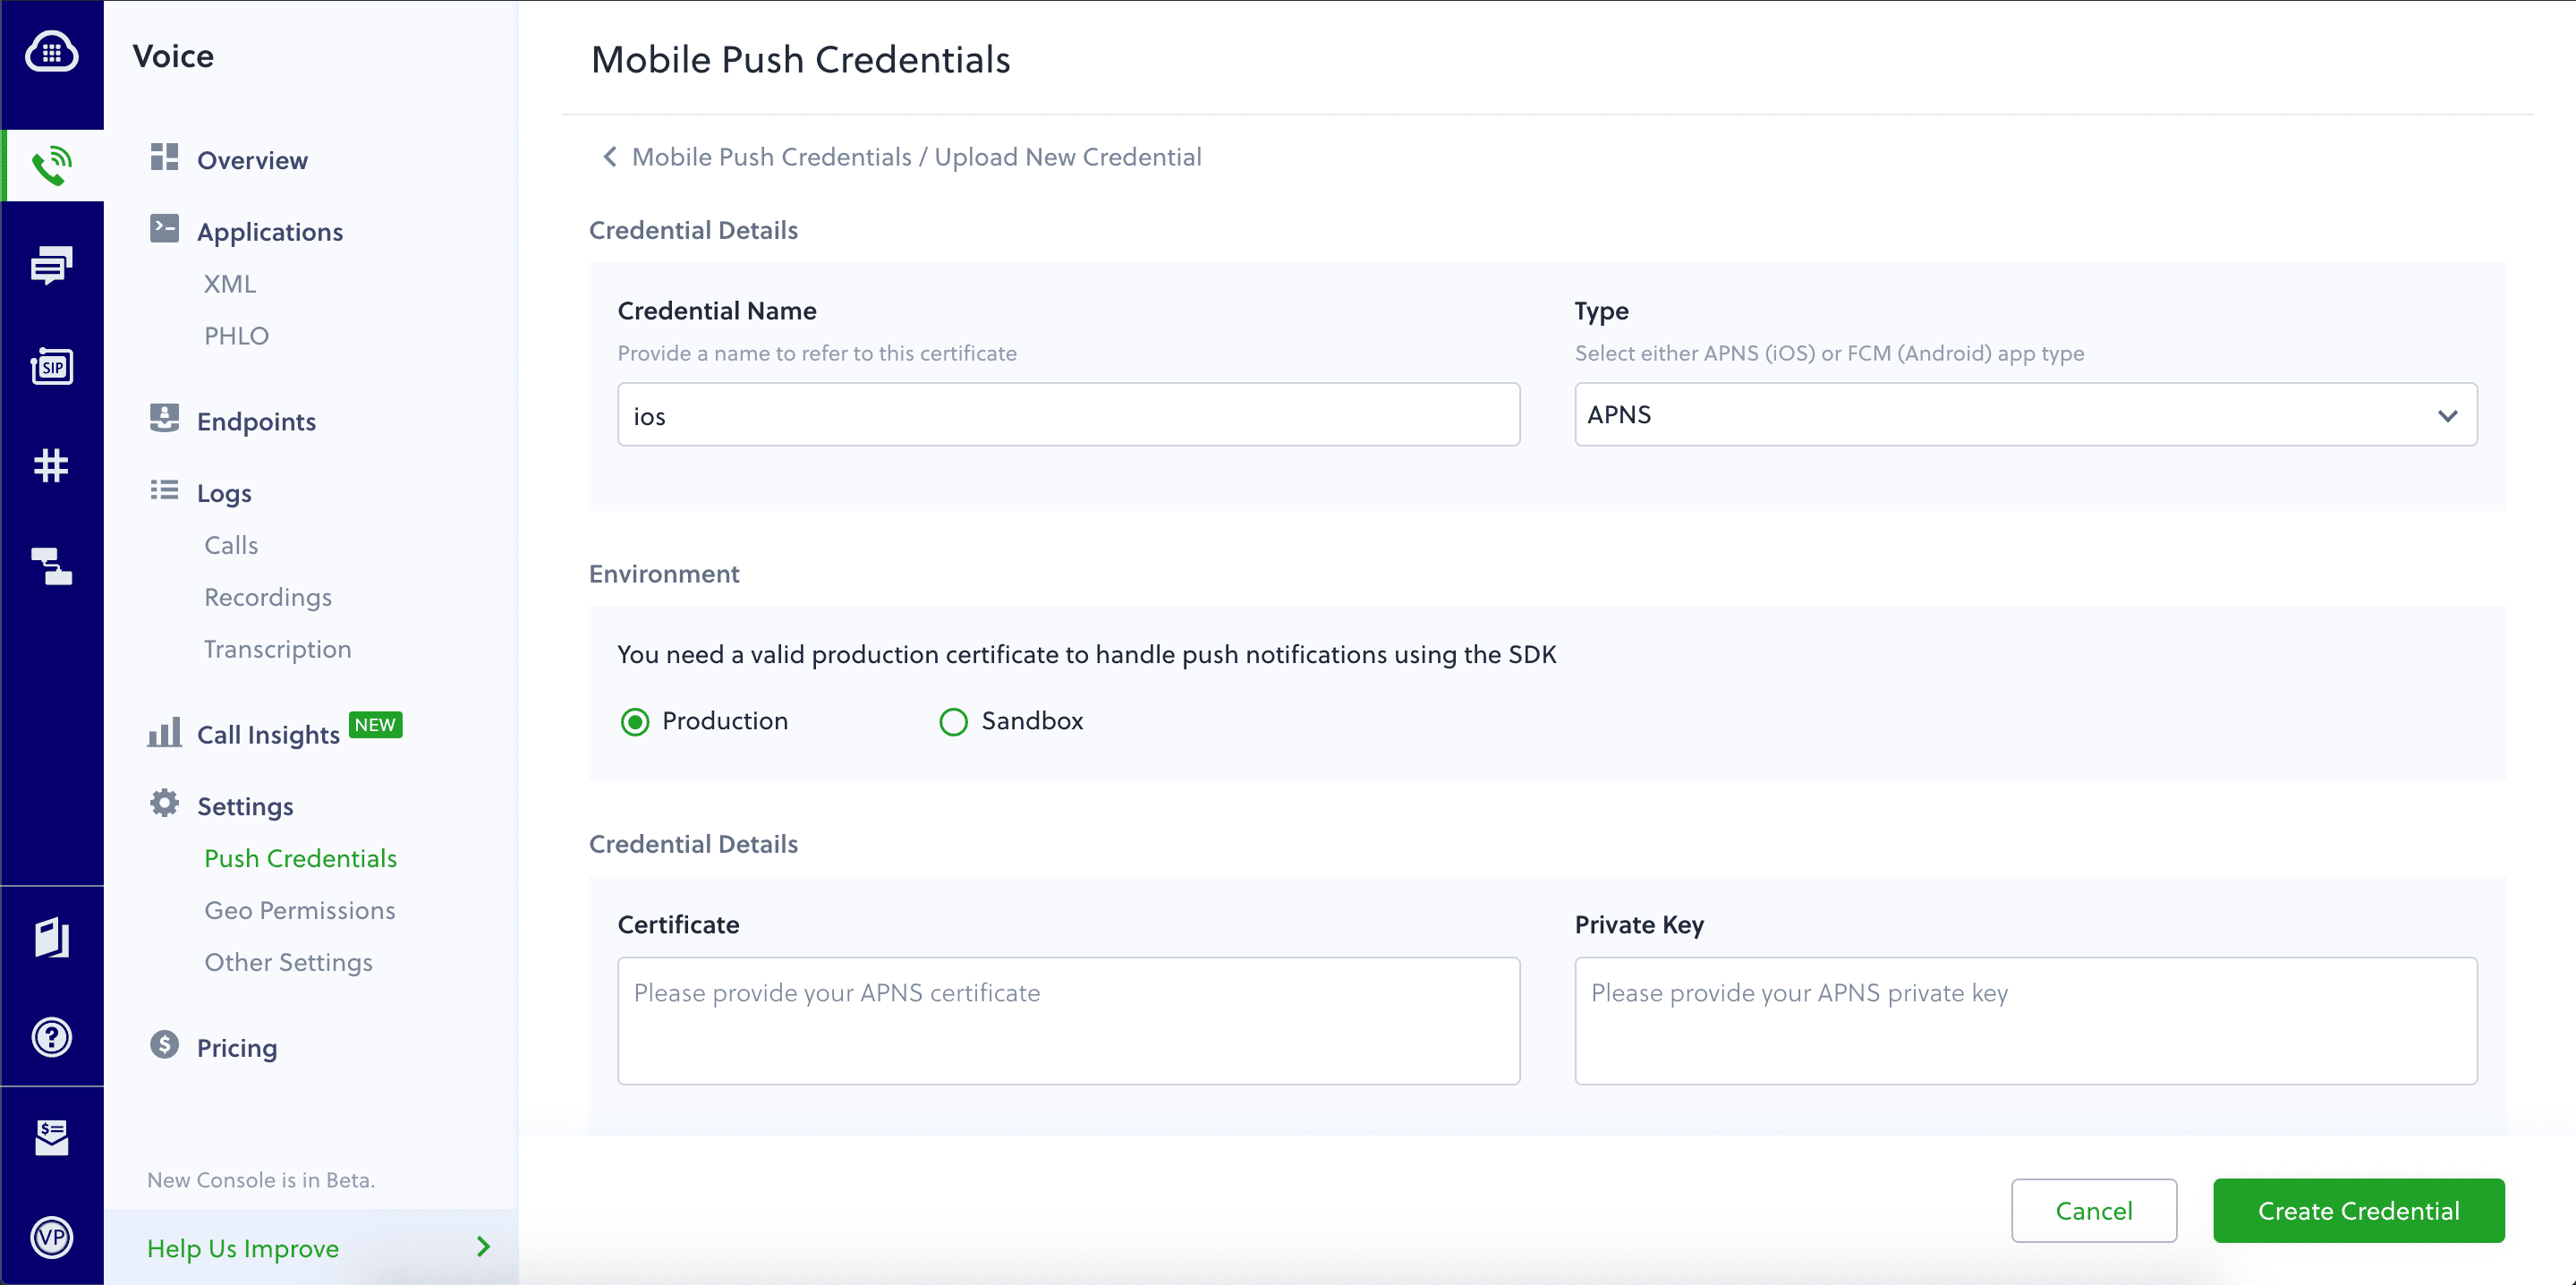Select the Production environment radio button
This screenshot has height=1285, width=2576.
(635, 721)
